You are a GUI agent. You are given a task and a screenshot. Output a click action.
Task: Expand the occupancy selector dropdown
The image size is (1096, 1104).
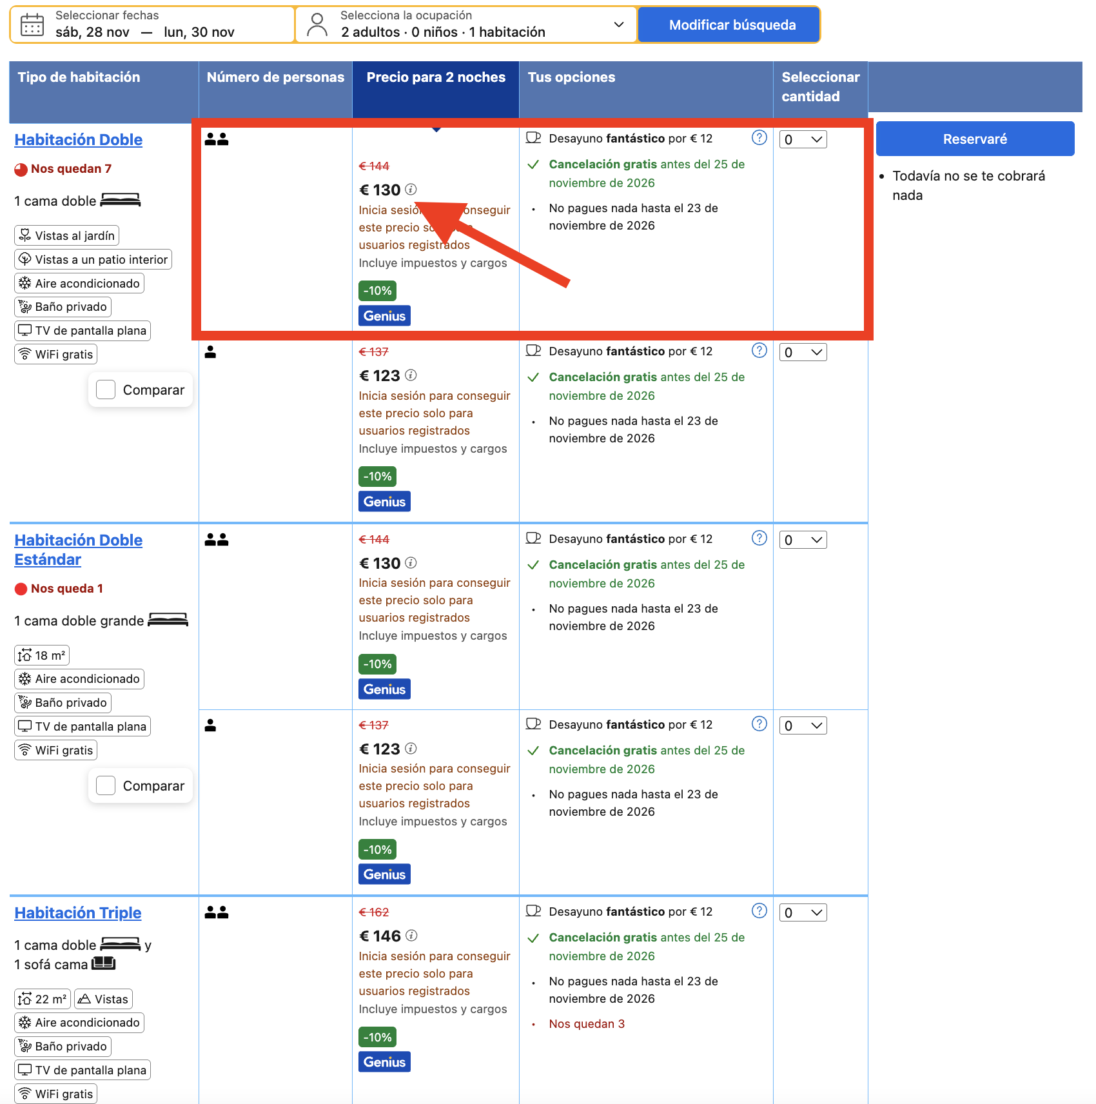(619, 25)
